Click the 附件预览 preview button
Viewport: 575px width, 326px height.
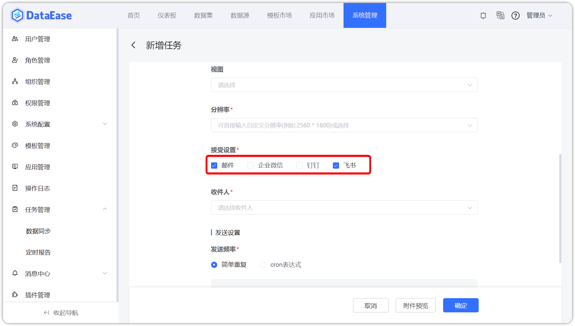click(415, 305)
